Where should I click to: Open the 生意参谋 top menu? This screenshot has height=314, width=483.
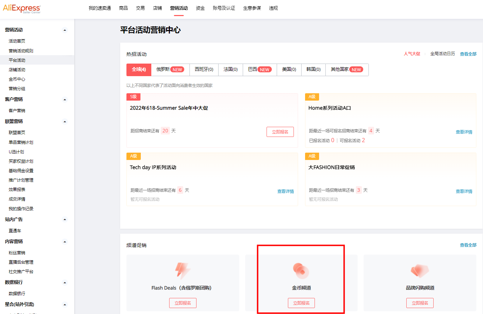[252, 8]
